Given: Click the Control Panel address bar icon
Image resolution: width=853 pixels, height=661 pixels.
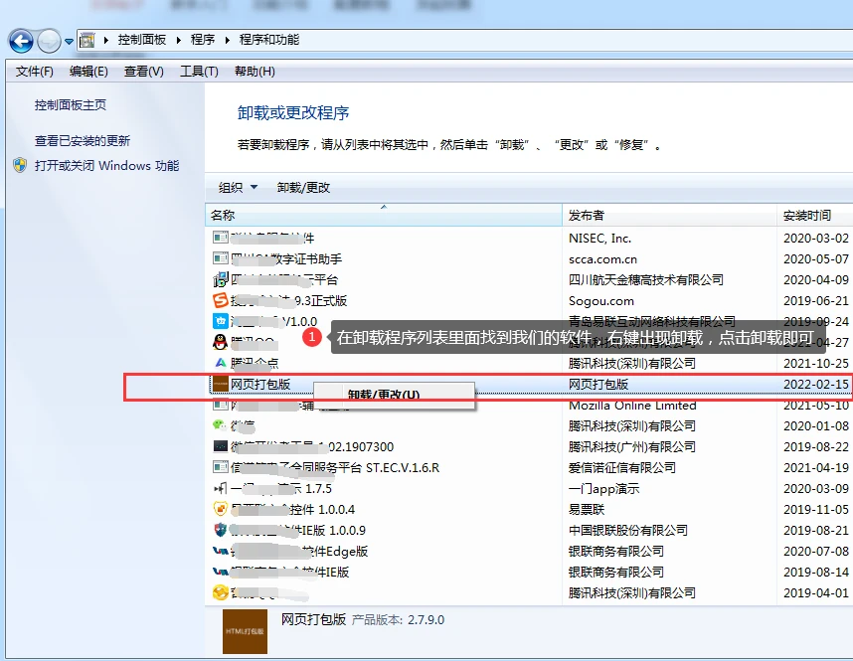Looking at the screenshot, I should coord(87,41).
